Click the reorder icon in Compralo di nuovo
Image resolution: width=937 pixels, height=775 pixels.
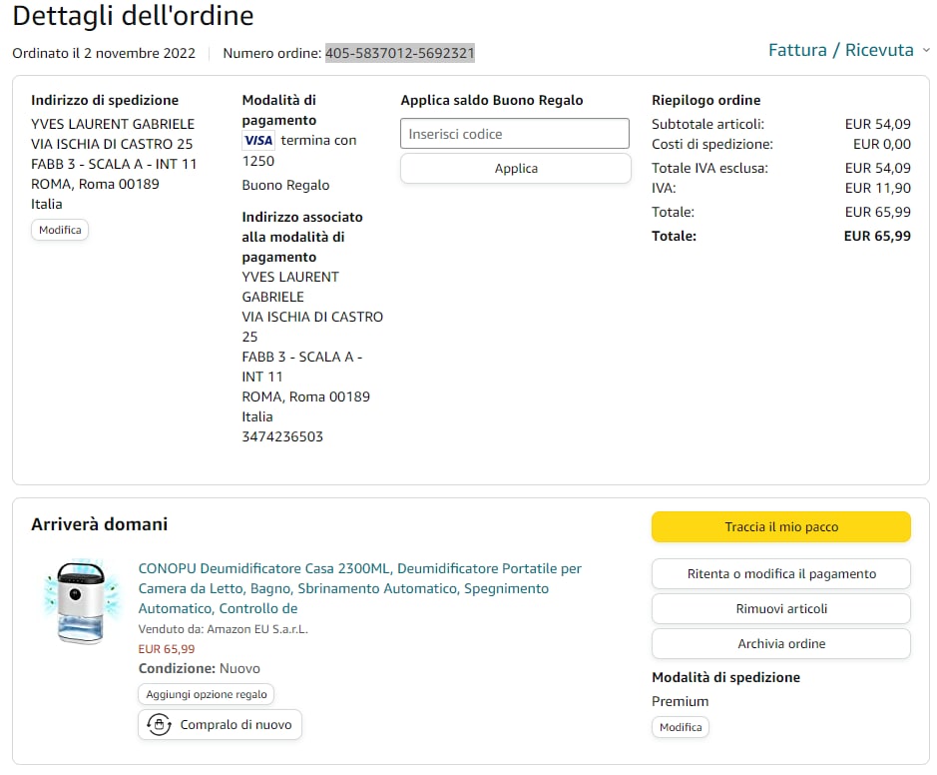158,724
